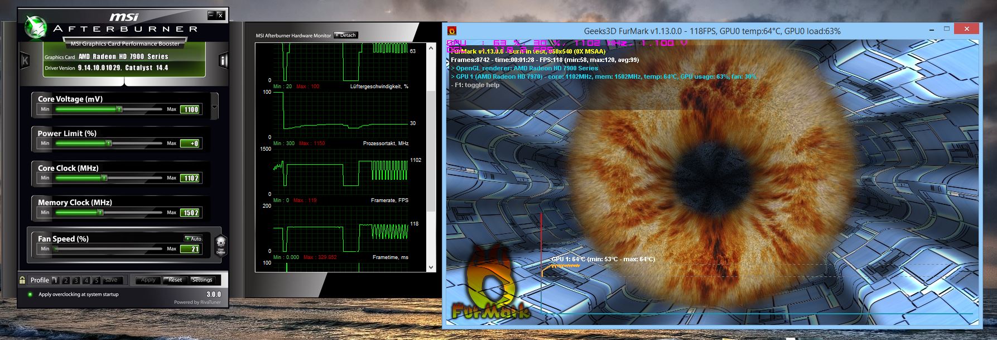Minimize the Afterburner window
The height and width of the screenshot is (340, 997).
[x=211, y=15]
